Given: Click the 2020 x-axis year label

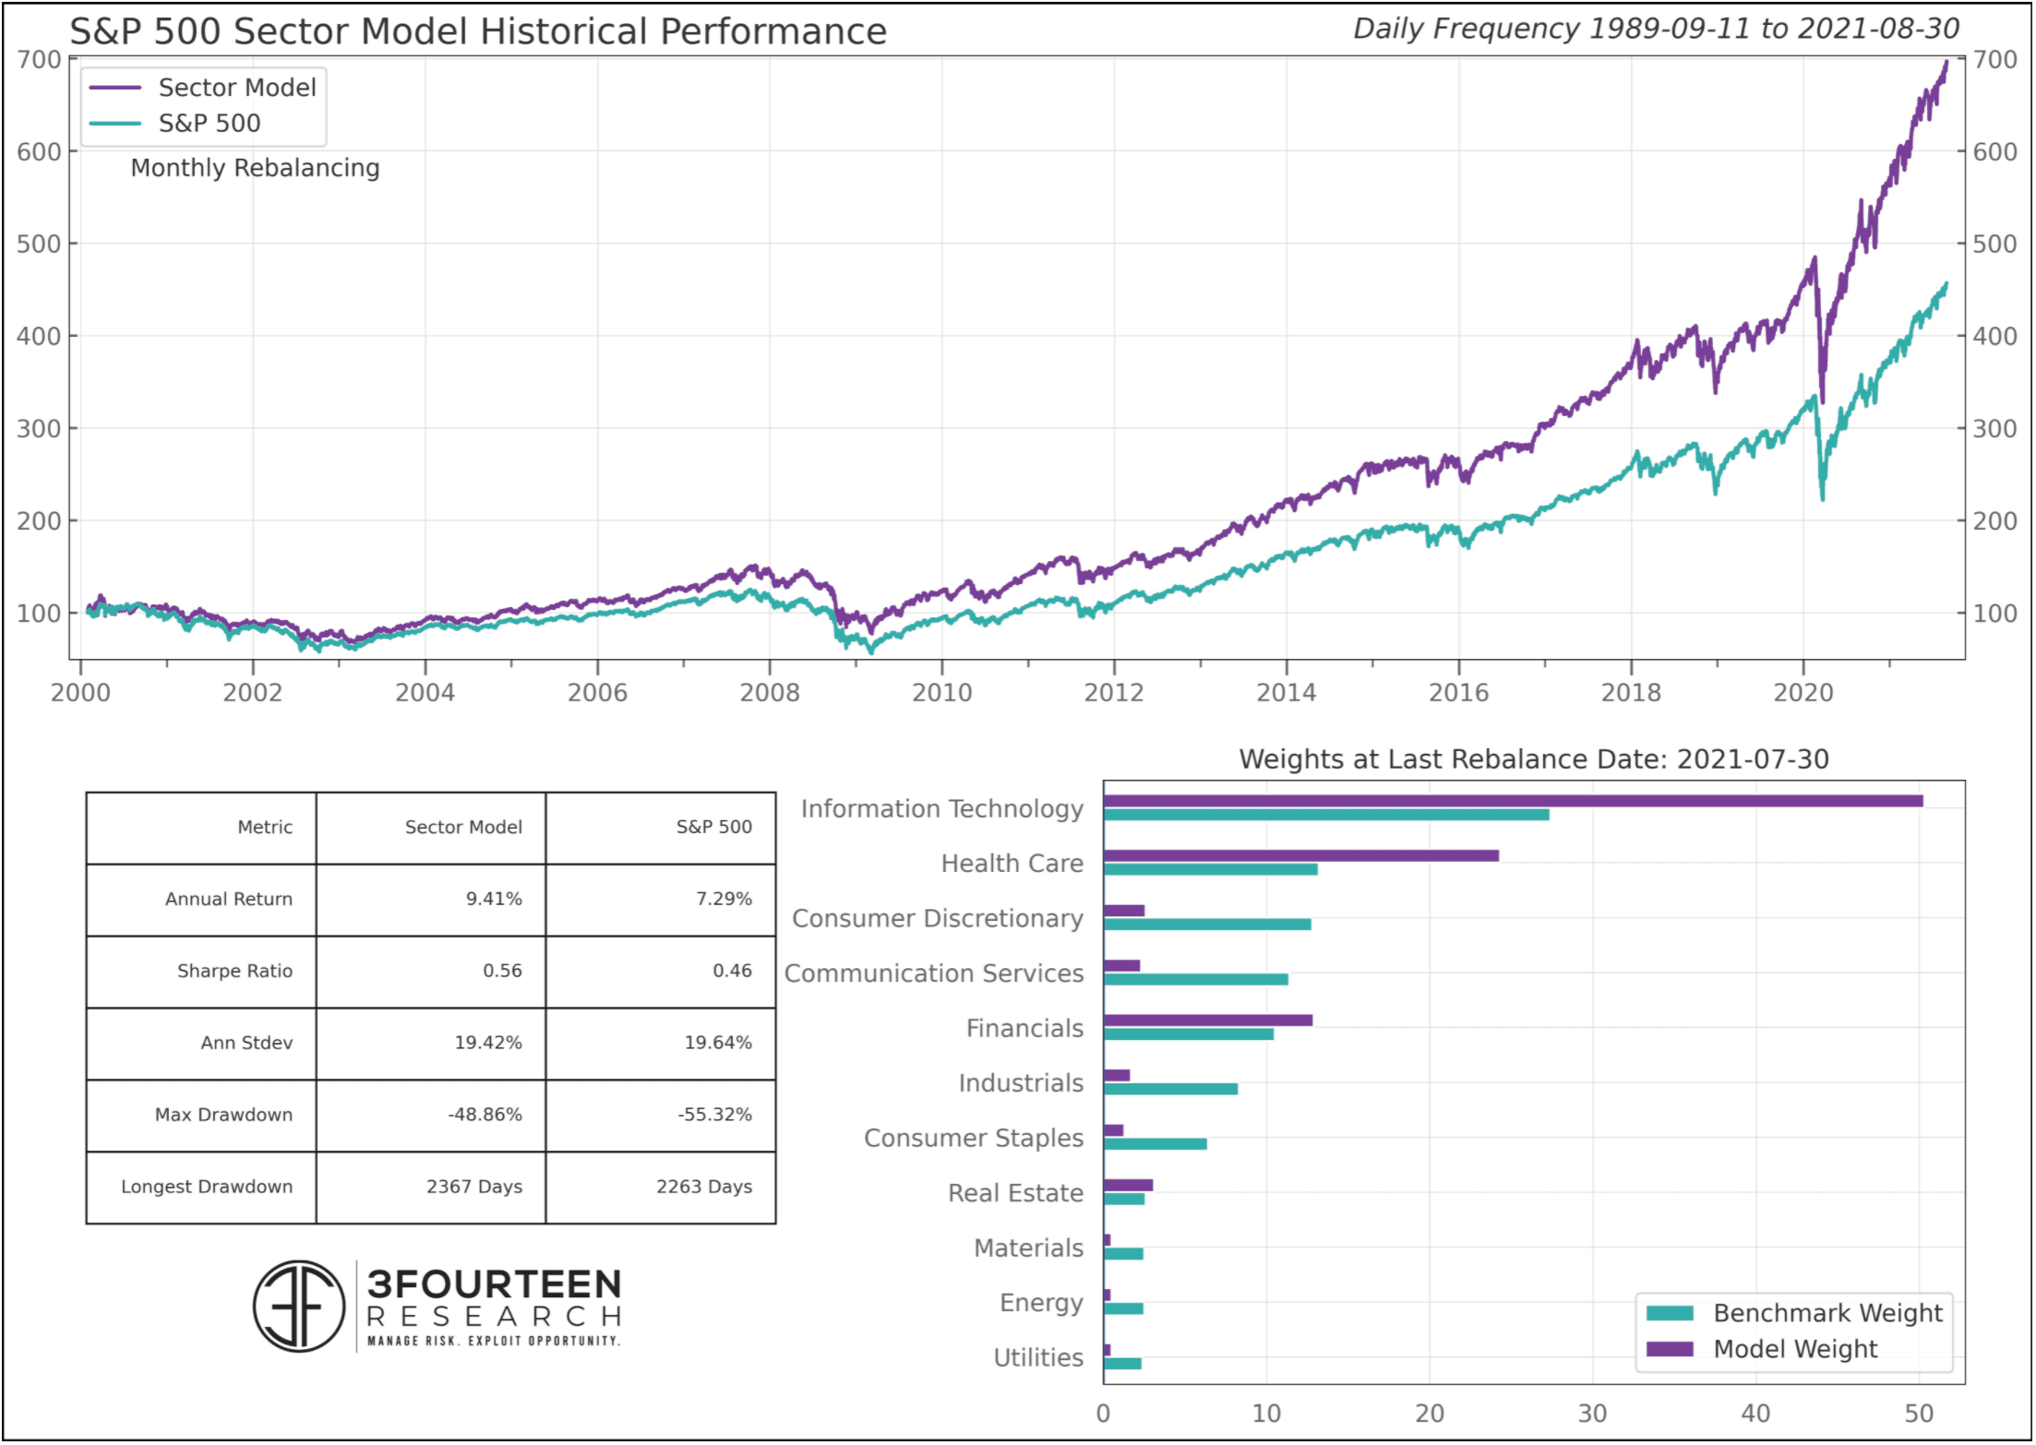Looking at the screenshot, I should tap(1803, 693).
